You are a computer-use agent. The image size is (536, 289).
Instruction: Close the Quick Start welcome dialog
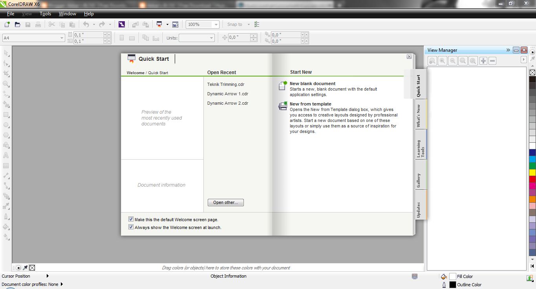coord(409,56)
